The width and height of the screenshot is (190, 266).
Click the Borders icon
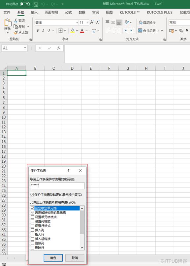(60, 31)
